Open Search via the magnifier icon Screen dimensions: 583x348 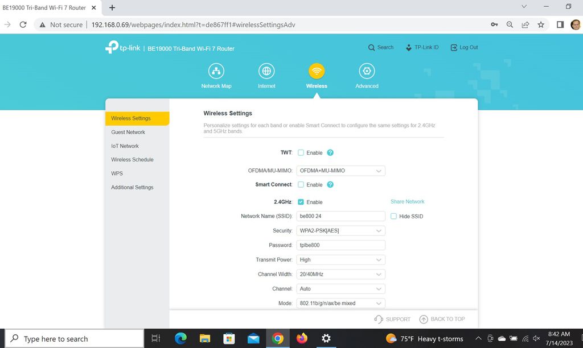pos(371,47)
